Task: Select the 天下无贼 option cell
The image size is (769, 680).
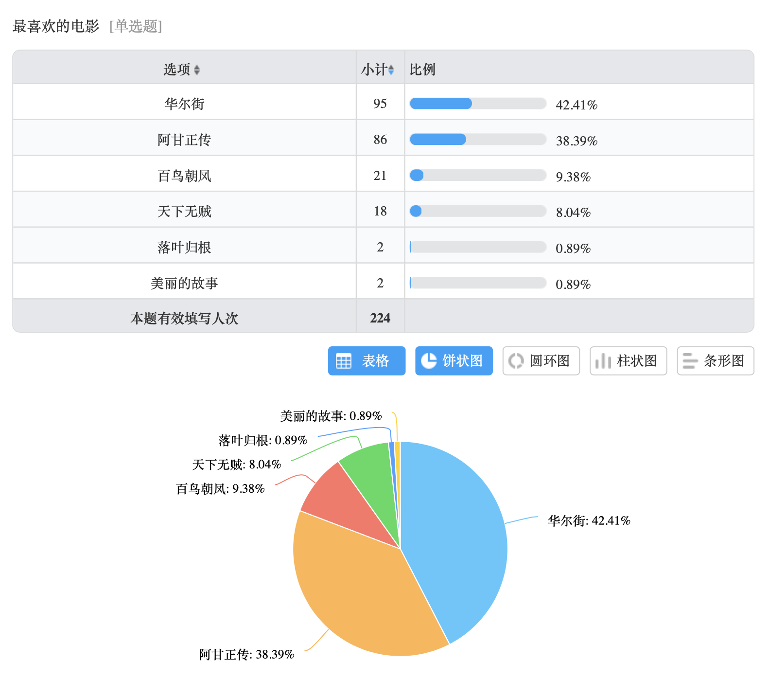Action: (184, 210)
